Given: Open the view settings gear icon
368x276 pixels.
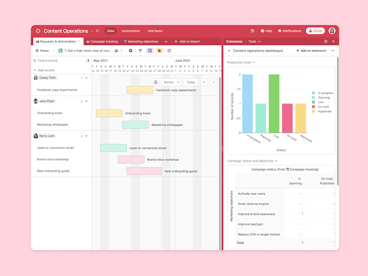Looking at the screenshot, I should [130, 51].
